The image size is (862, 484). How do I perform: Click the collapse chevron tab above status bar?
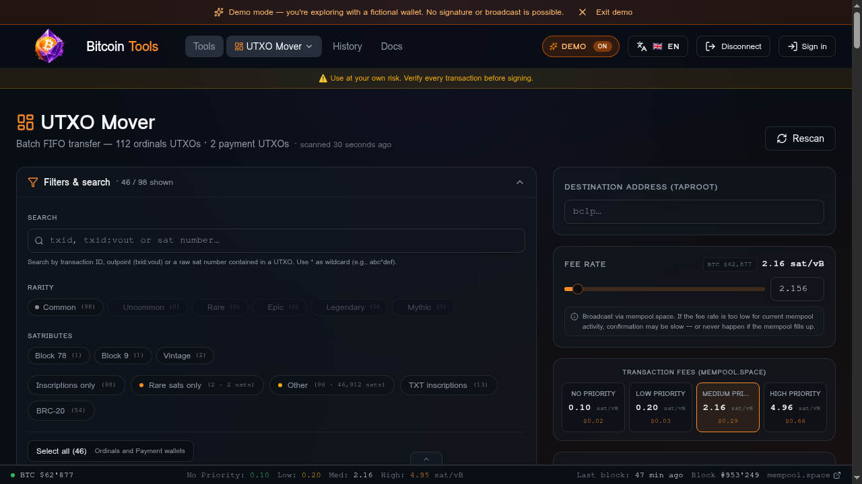point(426,459)
